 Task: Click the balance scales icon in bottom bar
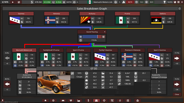pos(120,100)
